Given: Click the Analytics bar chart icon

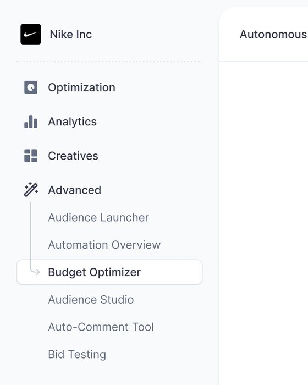Looking at the screenshot, I should click(x=31, y=122).
